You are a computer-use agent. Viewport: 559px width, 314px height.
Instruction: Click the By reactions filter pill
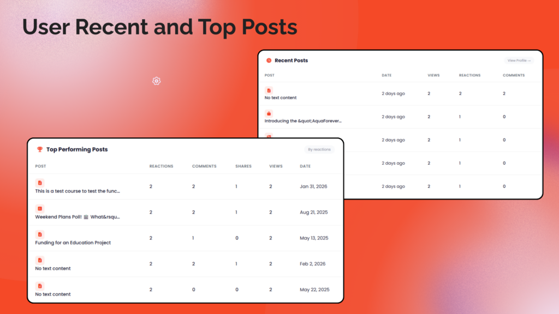tap(319, 149)
